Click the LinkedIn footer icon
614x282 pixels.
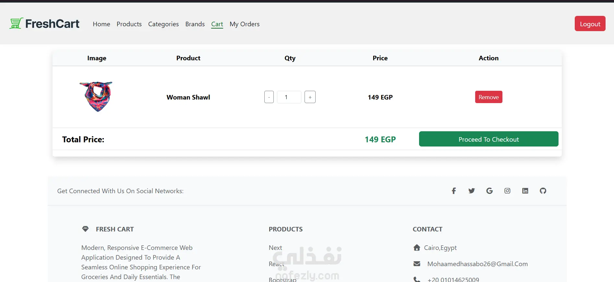(x=525, y=191)
